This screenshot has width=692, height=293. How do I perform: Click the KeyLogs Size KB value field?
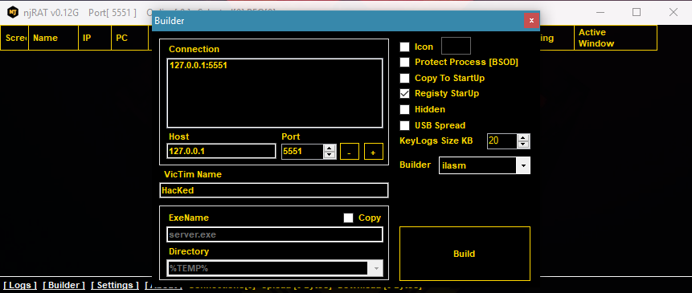502,141
